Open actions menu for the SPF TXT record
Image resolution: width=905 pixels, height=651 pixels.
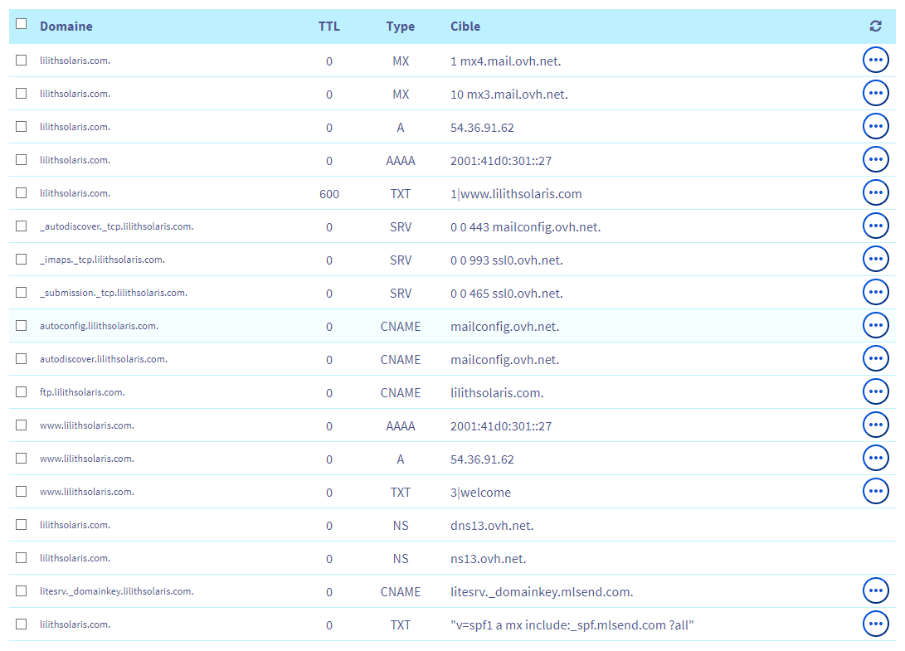click(x=875, y=624)
